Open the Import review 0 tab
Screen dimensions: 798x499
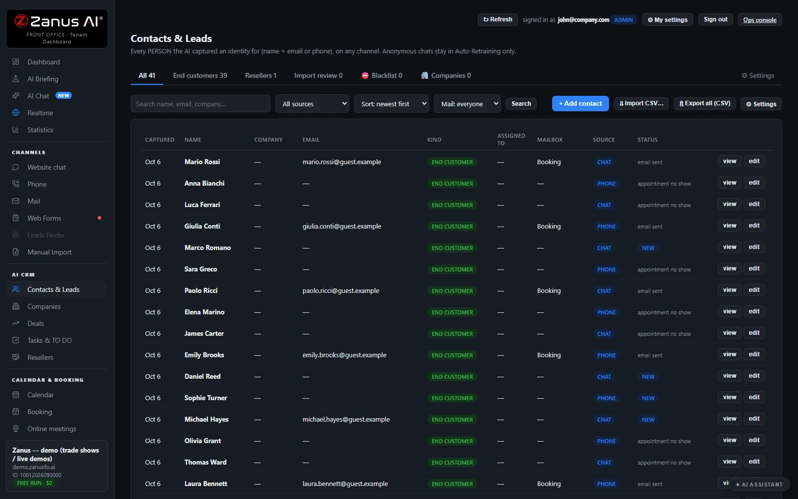click(318, 75)
